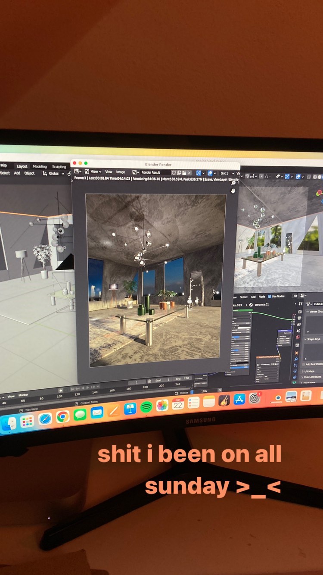Switch to the Sculpting workspace tab
The width and height of the screenshot is (323, 575).
59,166
